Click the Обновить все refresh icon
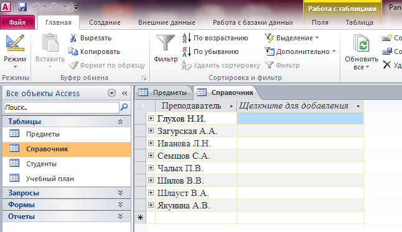 tap(362, 43)
